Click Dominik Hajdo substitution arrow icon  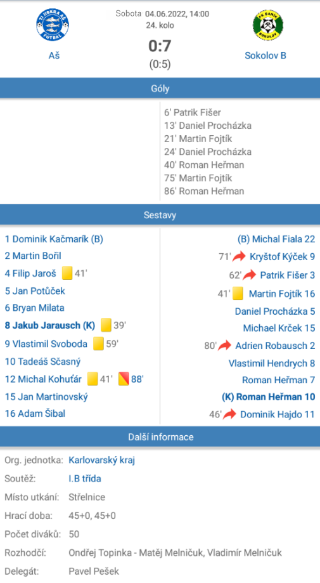230,414
